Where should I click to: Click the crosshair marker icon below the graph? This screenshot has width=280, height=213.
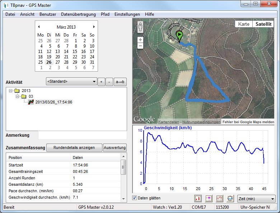click(209, 198)
